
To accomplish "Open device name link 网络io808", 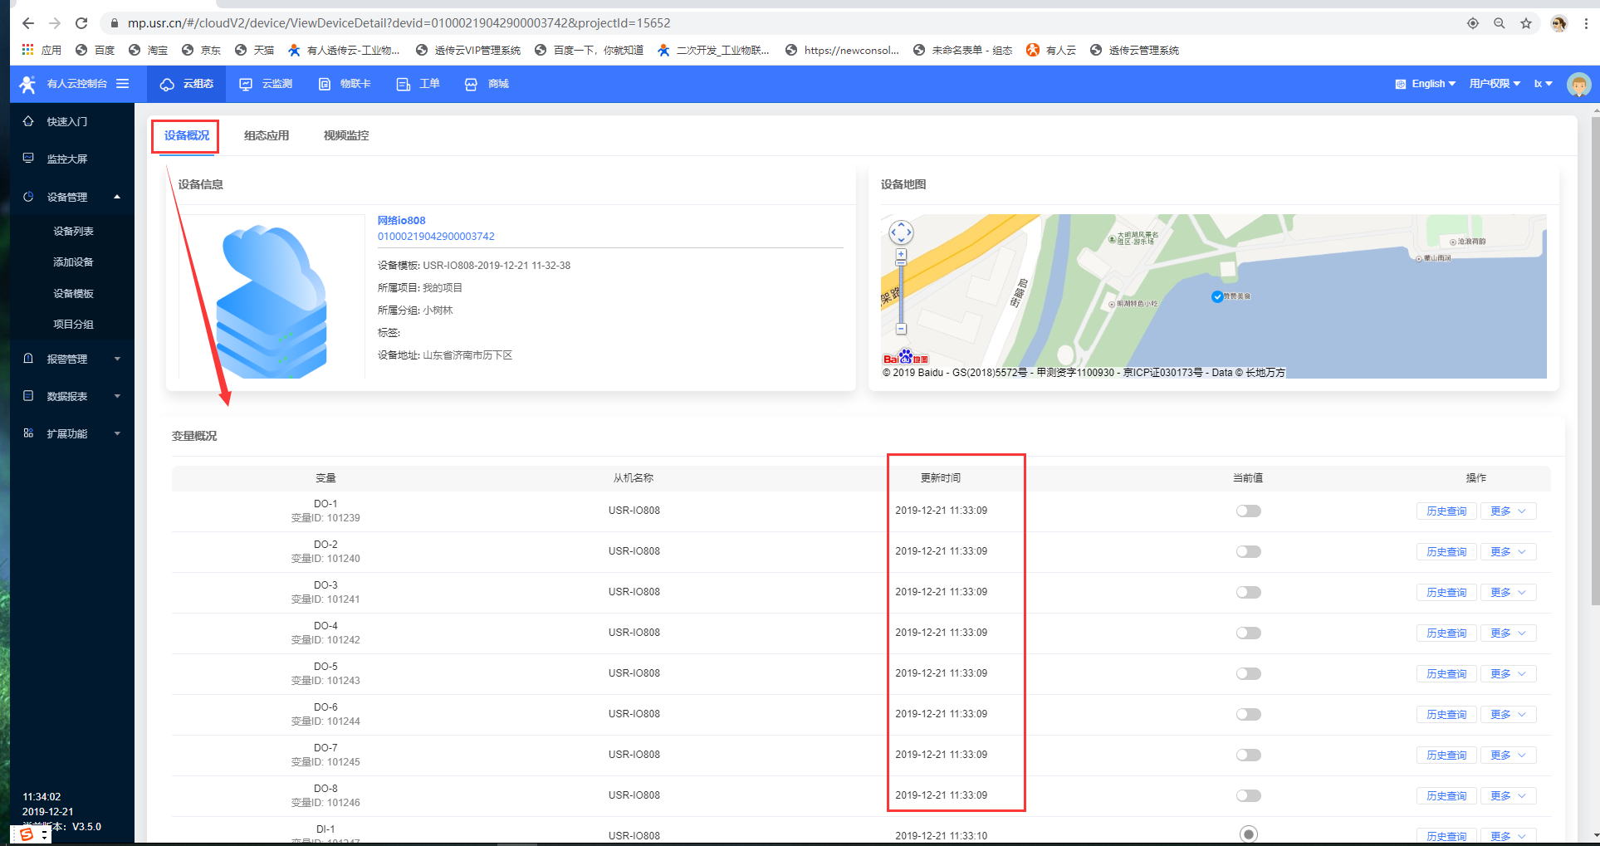I will (x=401, y=220).
